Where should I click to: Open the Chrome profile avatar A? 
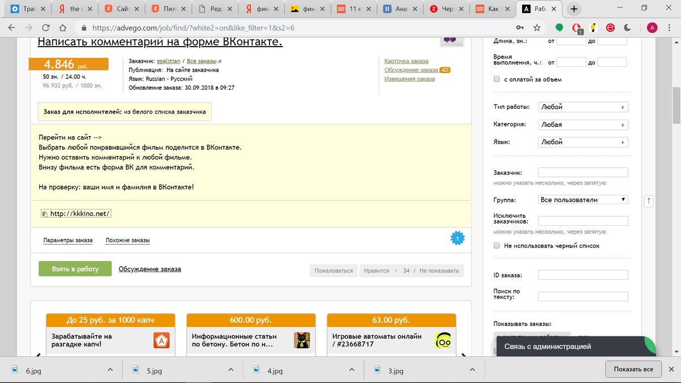pos(652,27)
